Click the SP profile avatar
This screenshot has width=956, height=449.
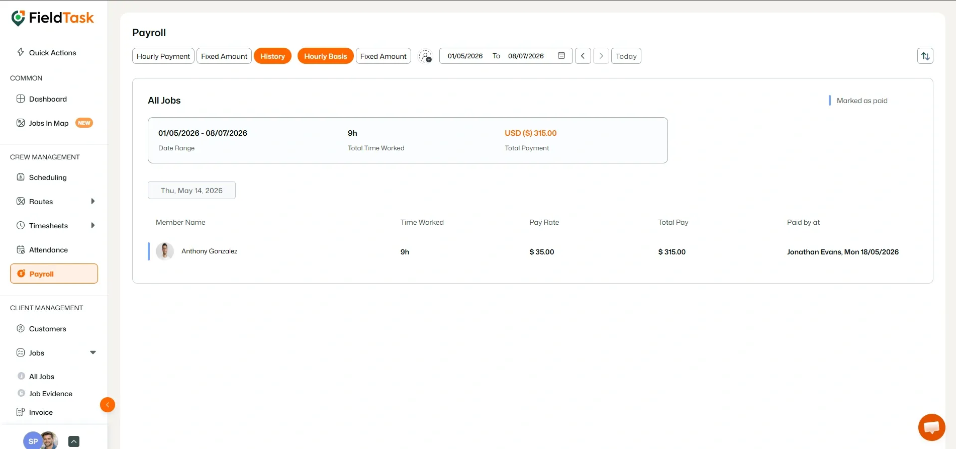click(33, 441)
